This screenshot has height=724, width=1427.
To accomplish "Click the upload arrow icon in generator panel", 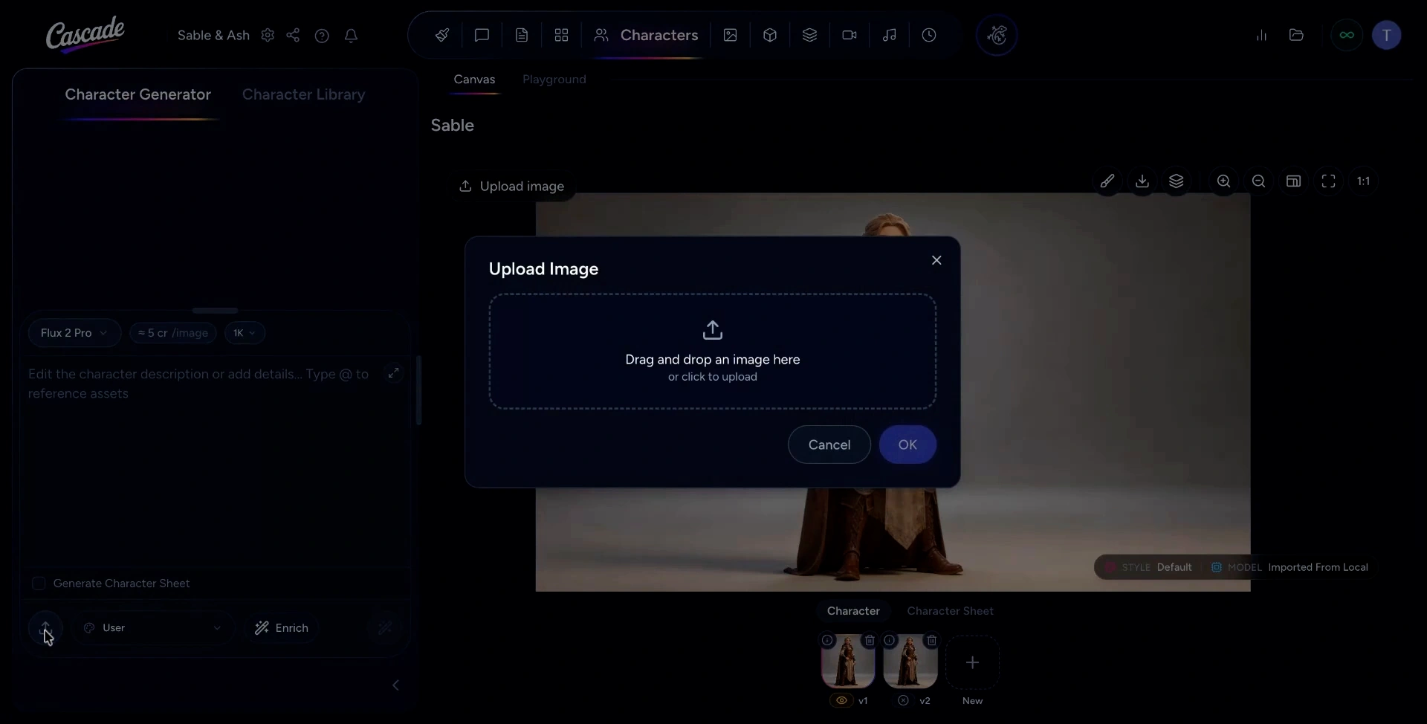I will pos(45,628).
